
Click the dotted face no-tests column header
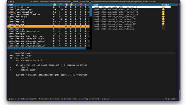(60, 5)
